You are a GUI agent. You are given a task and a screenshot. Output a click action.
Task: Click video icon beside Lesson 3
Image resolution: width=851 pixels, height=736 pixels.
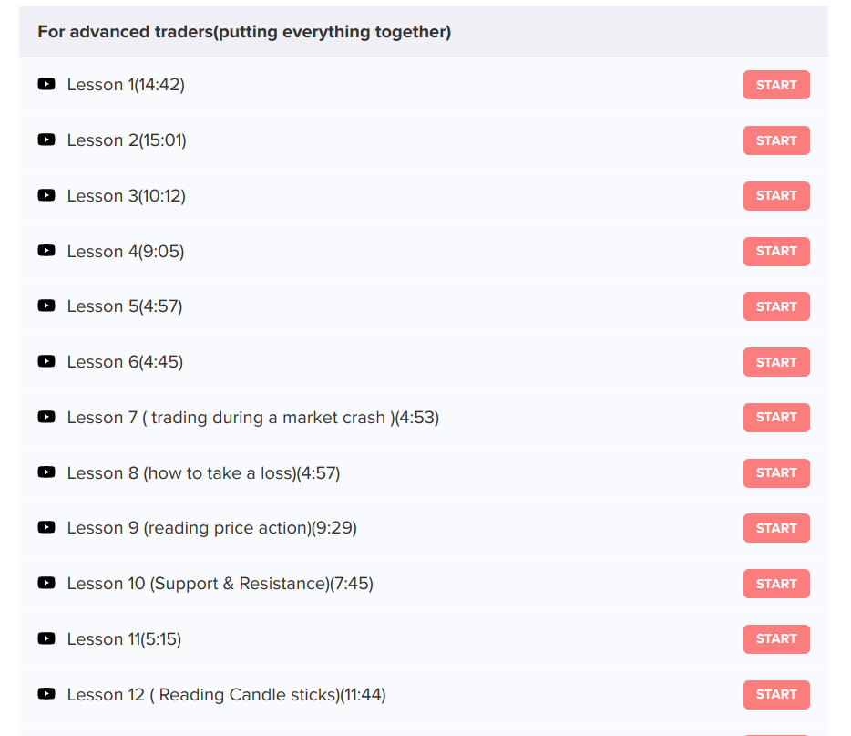46,195
